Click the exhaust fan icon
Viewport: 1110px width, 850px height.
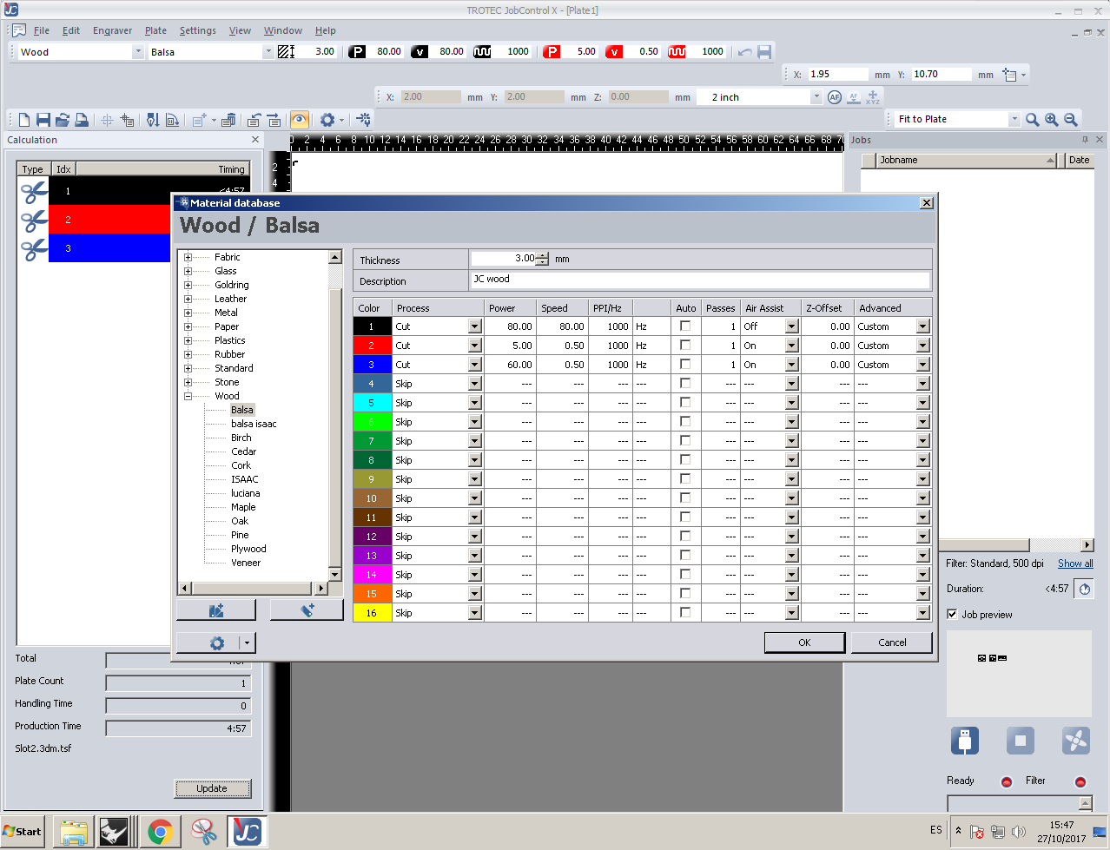pyautogui.click(x=1075, y=741)
